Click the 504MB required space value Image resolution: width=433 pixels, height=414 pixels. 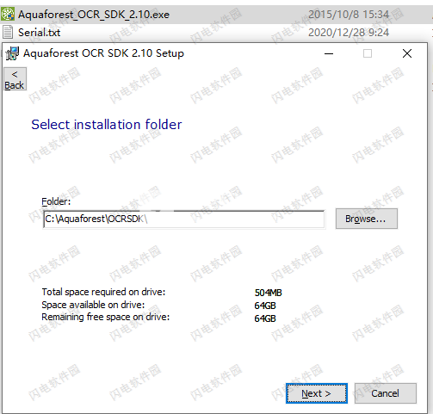[268, 293]
